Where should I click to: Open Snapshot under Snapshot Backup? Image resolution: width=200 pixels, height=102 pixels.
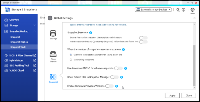(x=15, y=37)
